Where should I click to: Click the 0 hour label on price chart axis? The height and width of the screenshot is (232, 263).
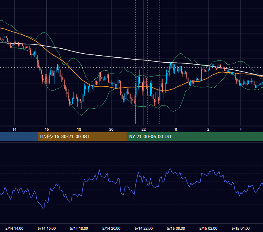(x=176, y=130)
